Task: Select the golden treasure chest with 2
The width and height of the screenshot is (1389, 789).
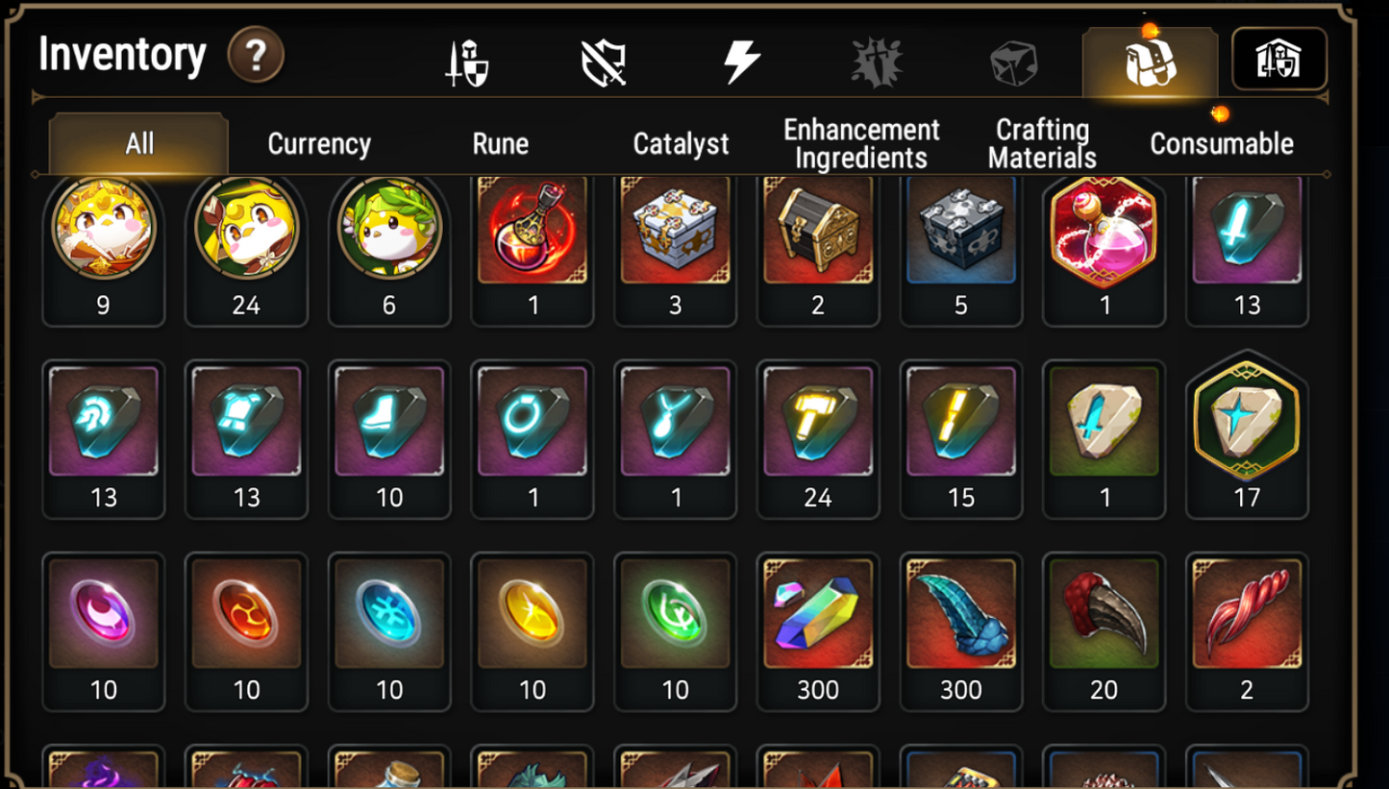Action: tap(818, 247)
